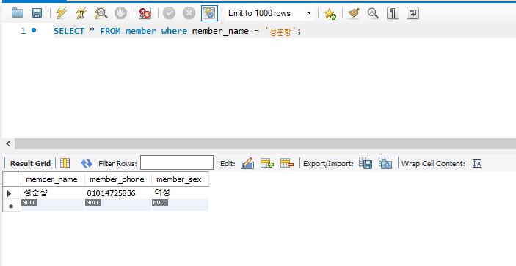Click NULL cell under member_name

coord(53,205)
